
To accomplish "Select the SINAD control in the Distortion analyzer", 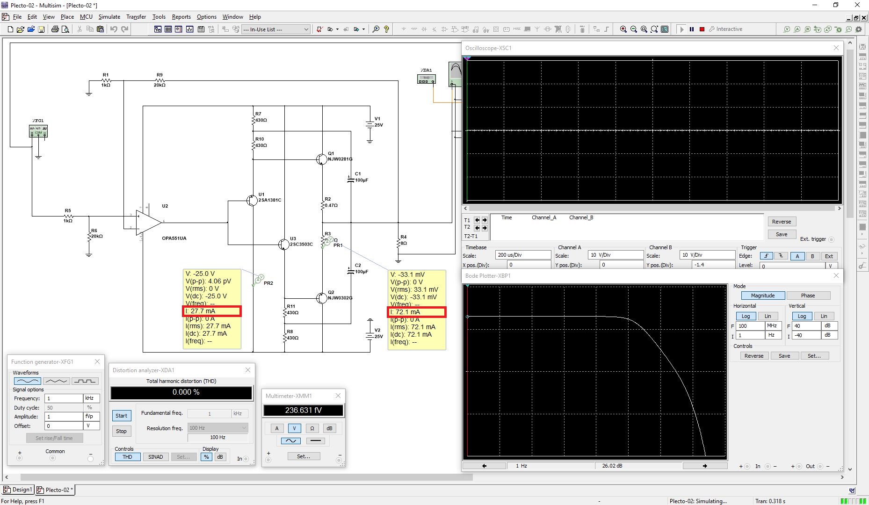I will pos(156,457).
